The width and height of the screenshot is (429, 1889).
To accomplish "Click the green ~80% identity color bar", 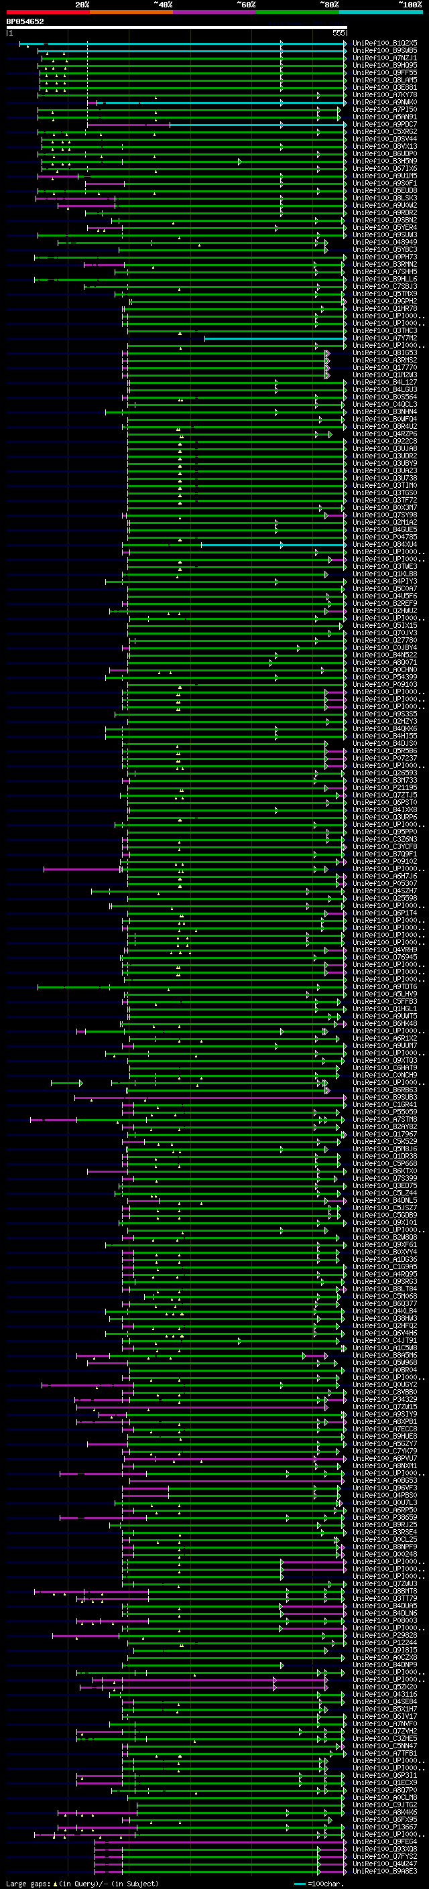I will coord(298,12).
